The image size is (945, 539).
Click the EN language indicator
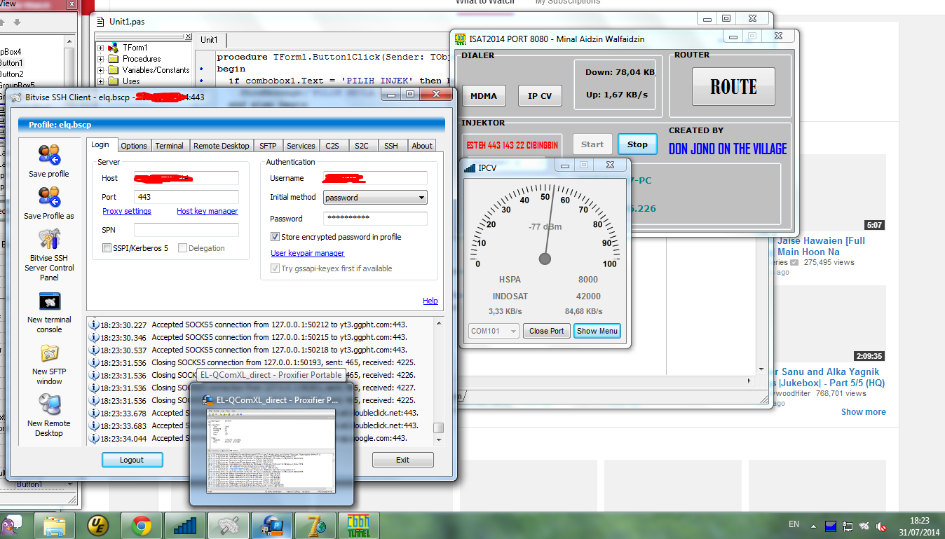pyautogui.click(x=794, y=524)
